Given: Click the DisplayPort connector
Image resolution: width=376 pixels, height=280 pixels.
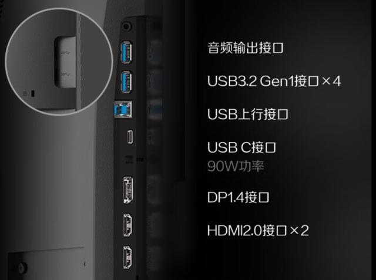Looking at the screenshot, I should pyautogui.click(x=128, y=190).
